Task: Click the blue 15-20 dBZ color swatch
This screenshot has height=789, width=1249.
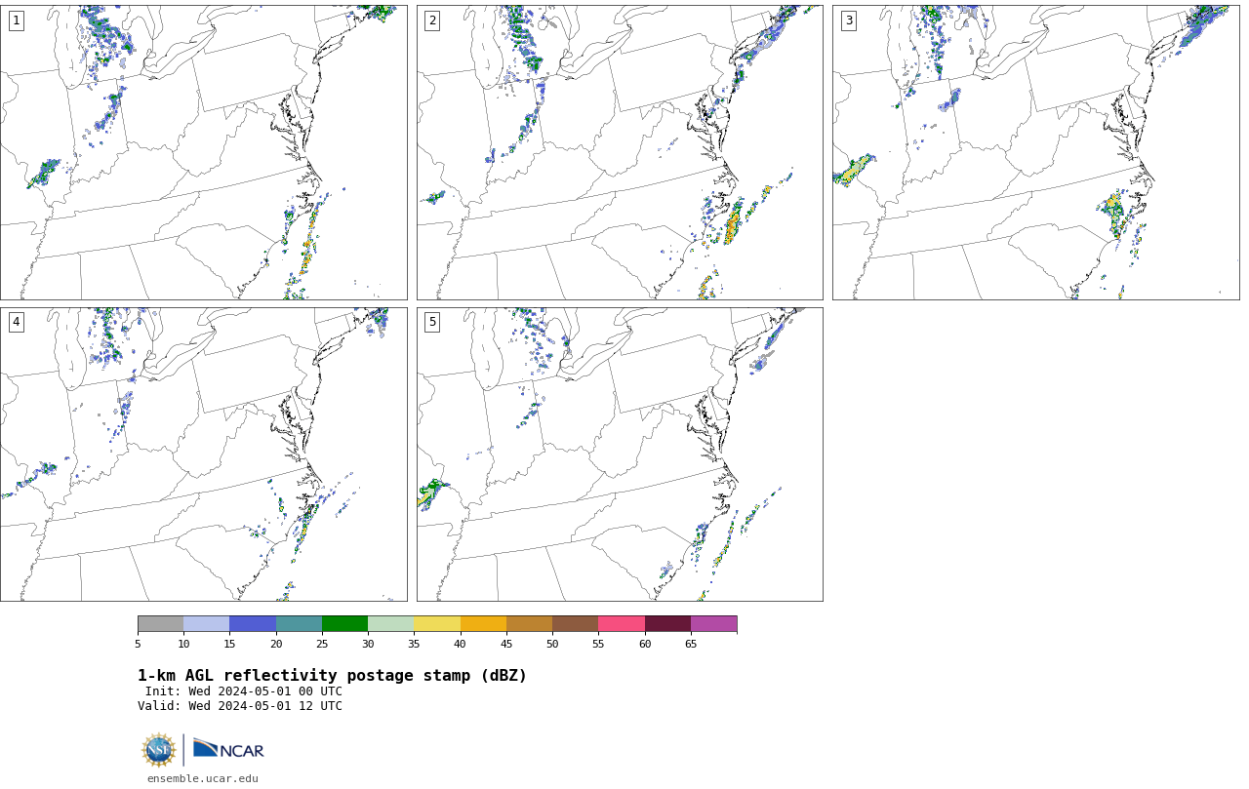Action: (253, 624)
